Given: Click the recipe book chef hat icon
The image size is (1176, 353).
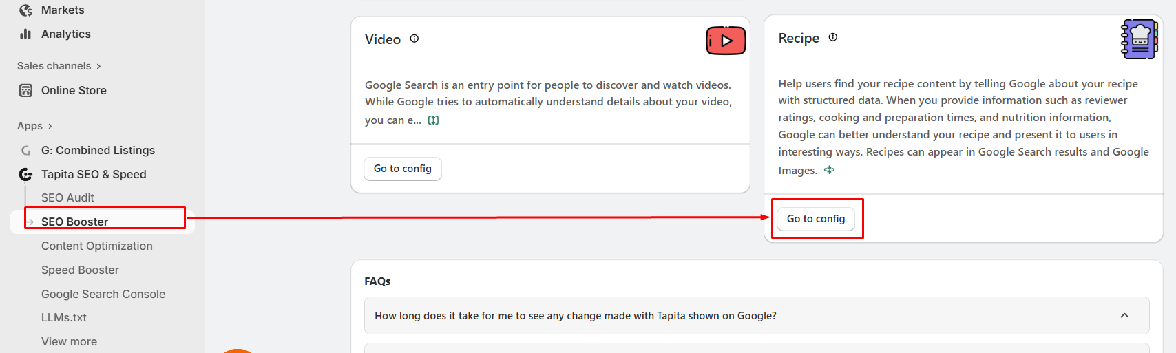Looking at the screenshot, I should [x=1140, y=39].
